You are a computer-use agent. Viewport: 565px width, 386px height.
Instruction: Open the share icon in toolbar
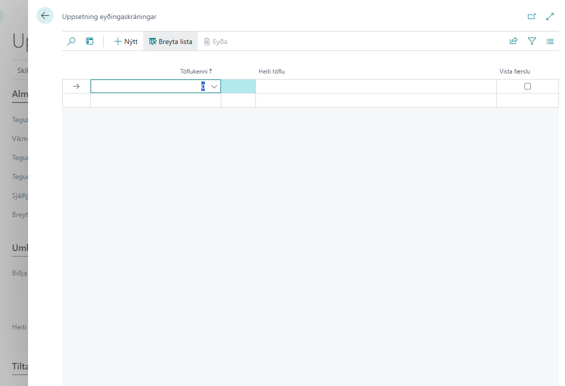pos(513,41)
